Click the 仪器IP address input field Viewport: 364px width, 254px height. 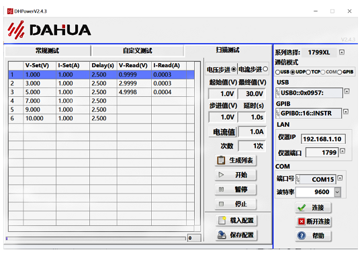(323, 139)
